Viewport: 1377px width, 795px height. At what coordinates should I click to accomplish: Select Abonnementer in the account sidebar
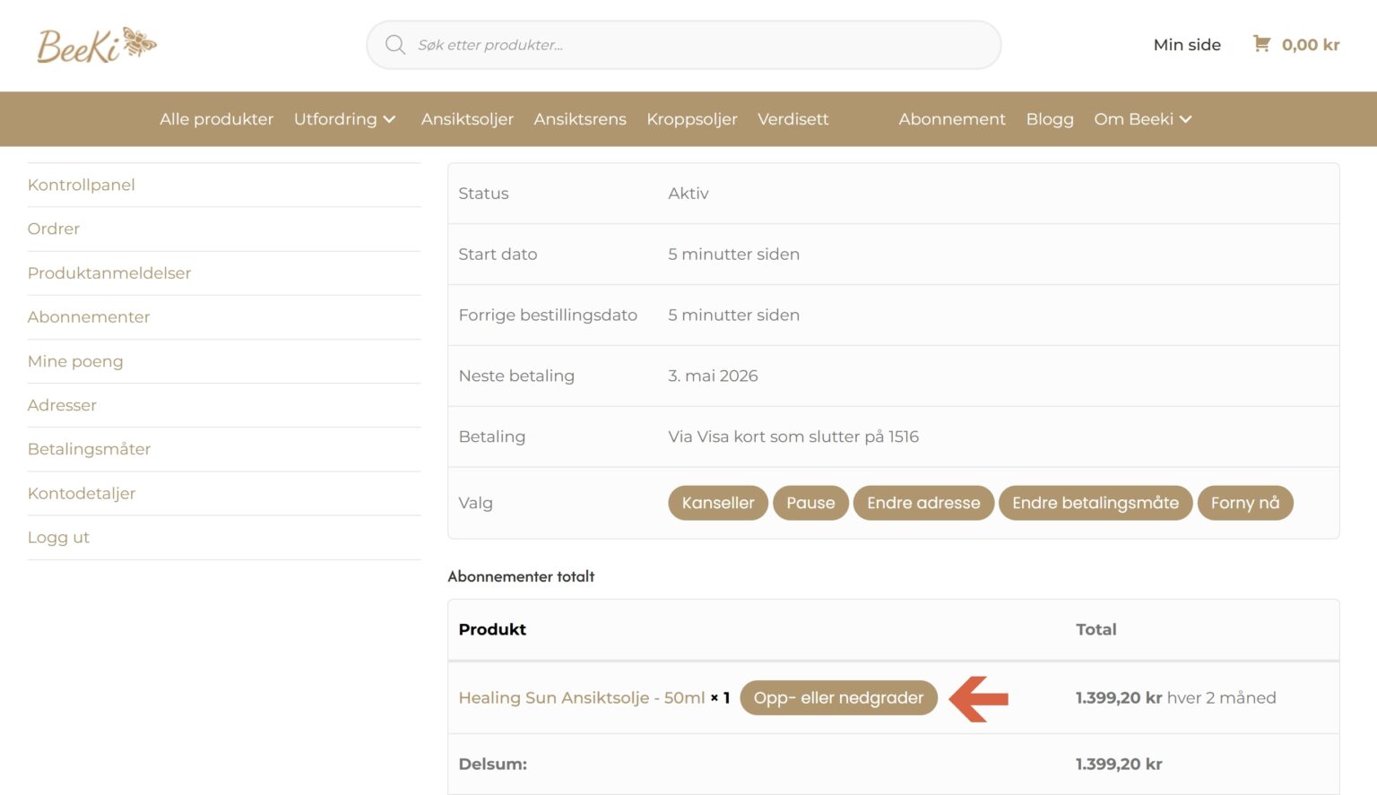(89, 317)
